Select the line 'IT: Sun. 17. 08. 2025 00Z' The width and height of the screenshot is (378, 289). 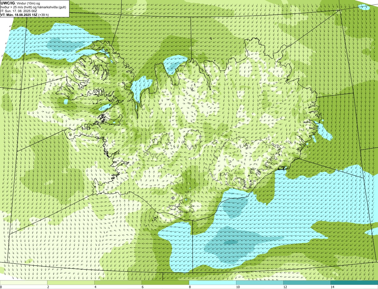tap(19, 11)
